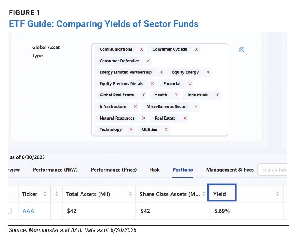
Task: Remove the Consumer Cyclical tag
Action: point(197,49)
